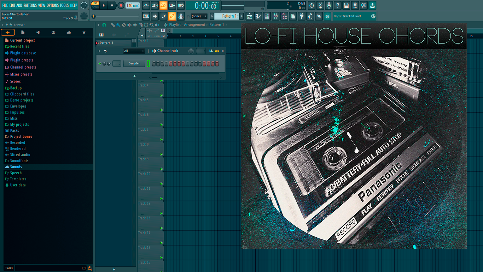Screen dimensions: 483x272
Task: Toggle the Sampler channel green mute LED
Action: 100,63
